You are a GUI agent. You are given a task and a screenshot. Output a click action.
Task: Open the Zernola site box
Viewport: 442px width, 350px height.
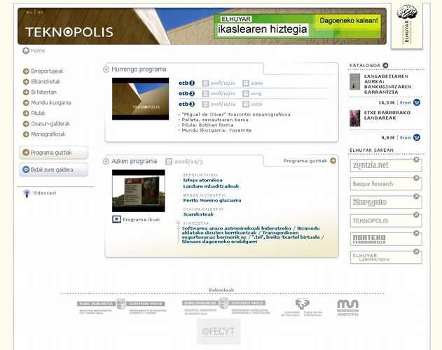pyautogui.click(x=386, y=202)
